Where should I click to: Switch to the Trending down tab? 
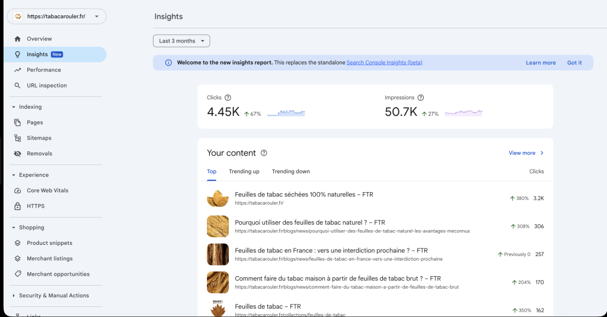[x=290, y=172]
